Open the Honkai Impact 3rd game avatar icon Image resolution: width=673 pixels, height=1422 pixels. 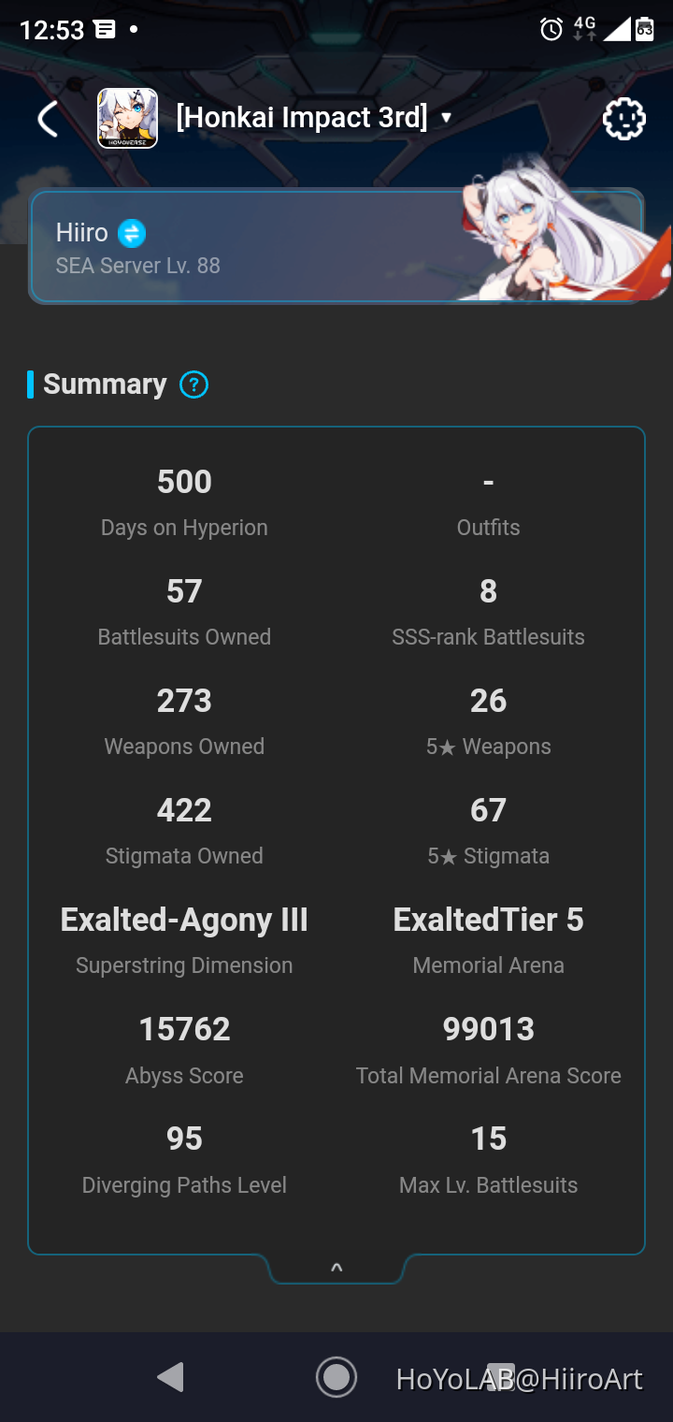click(127, 119)
